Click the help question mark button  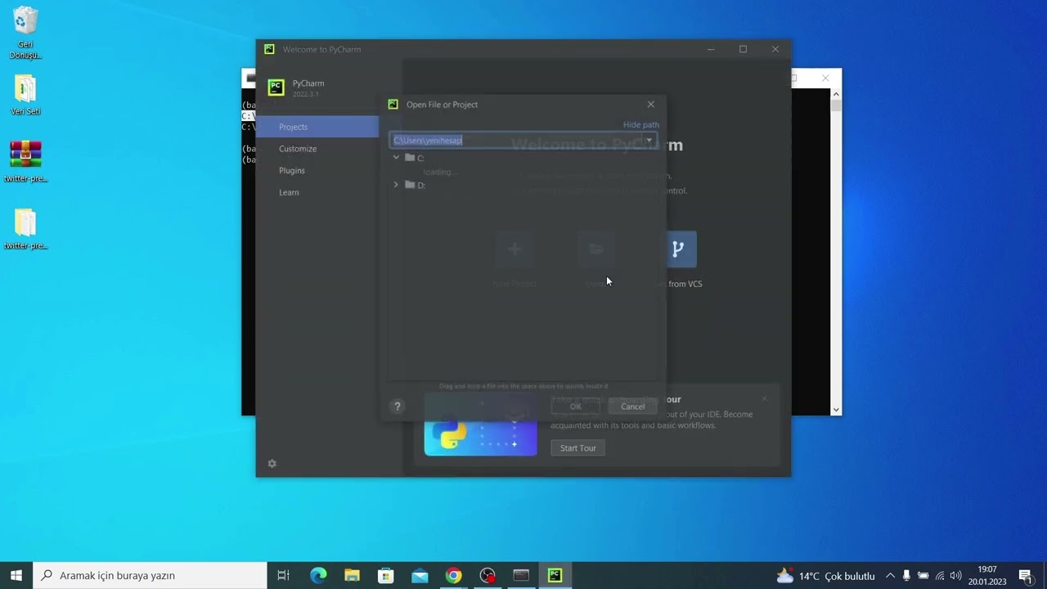398,407
